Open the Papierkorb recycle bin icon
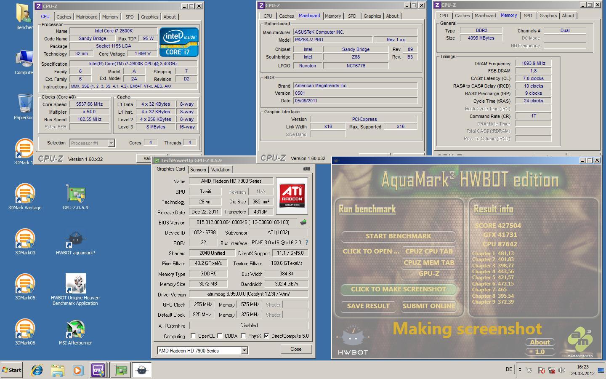Screen dimensions: 606x379 (24, 107)
